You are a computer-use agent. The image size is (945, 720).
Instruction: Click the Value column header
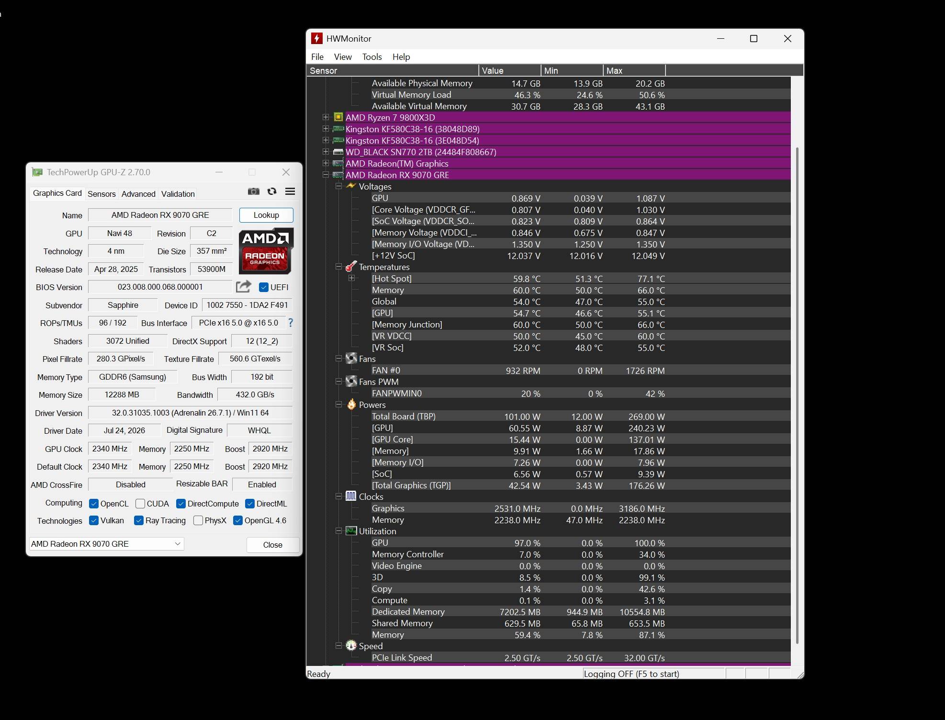point(510,70)
